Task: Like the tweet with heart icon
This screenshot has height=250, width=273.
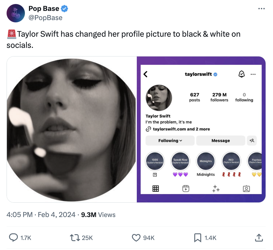Action: point(136,237)
